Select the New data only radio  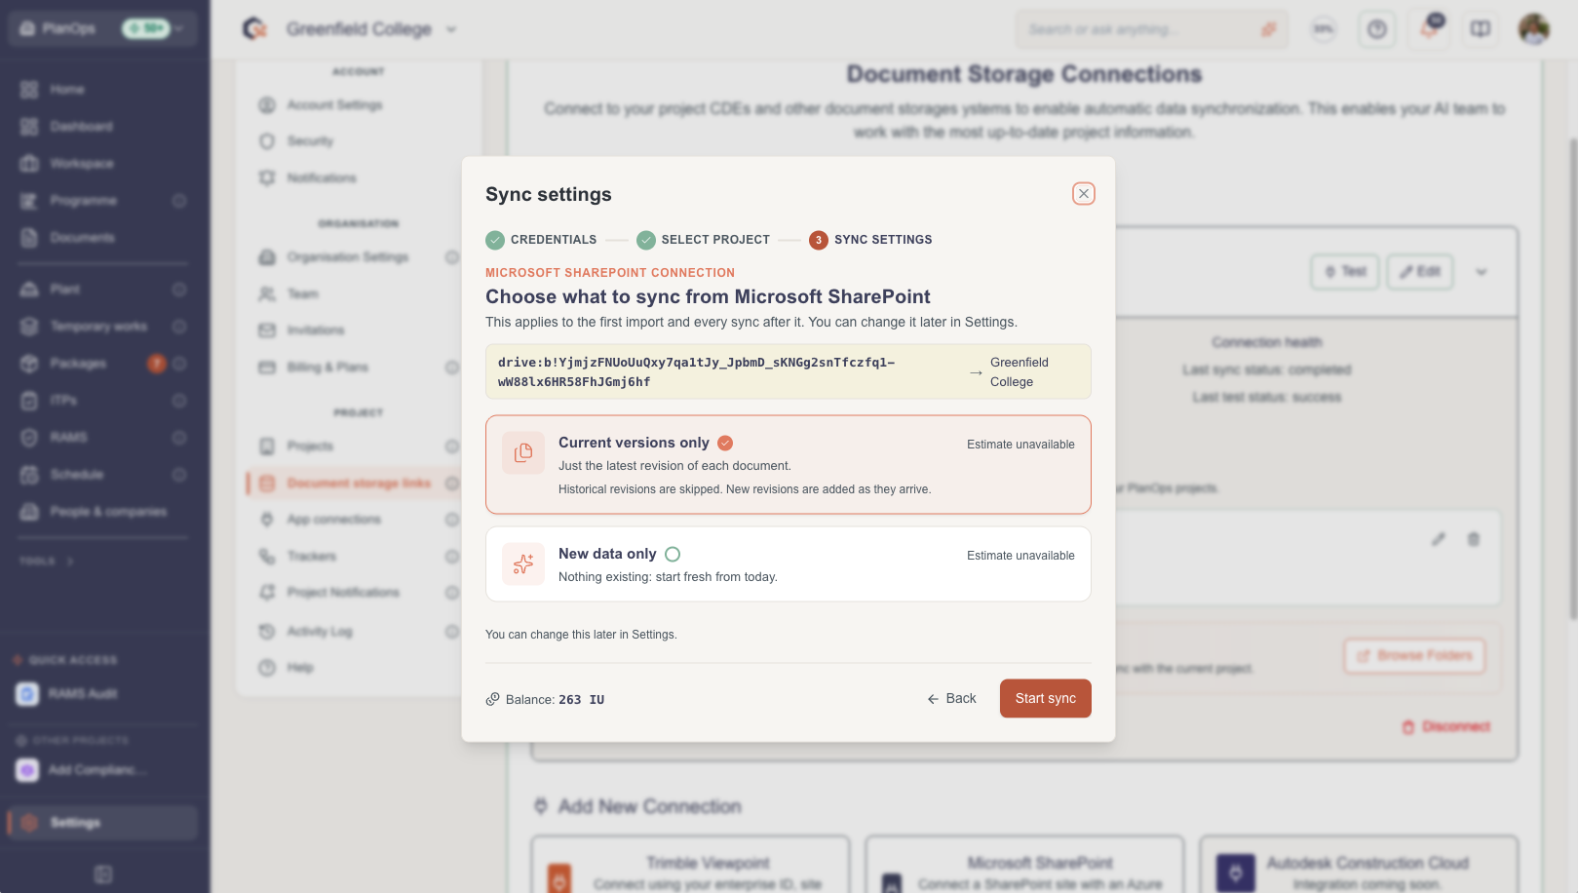coord(673,554)
